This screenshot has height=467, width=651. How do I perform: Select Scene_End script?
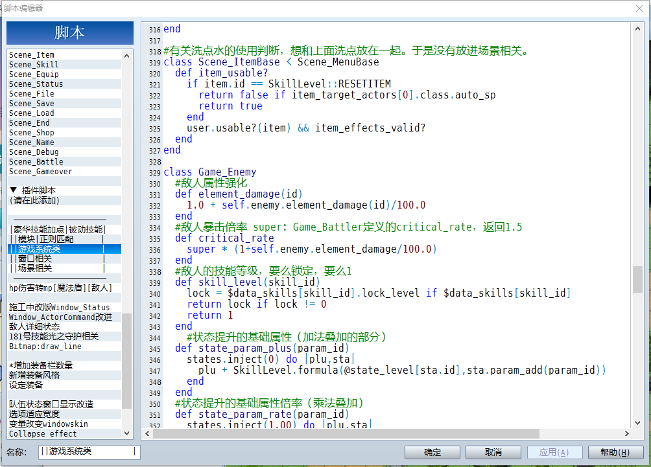pos(64,123)
